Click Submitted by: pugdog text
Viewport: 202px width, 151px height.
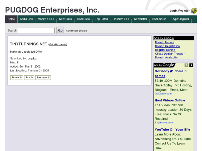[x=23, y=58]
